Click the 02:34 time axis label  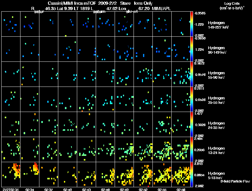pos(30,190)
